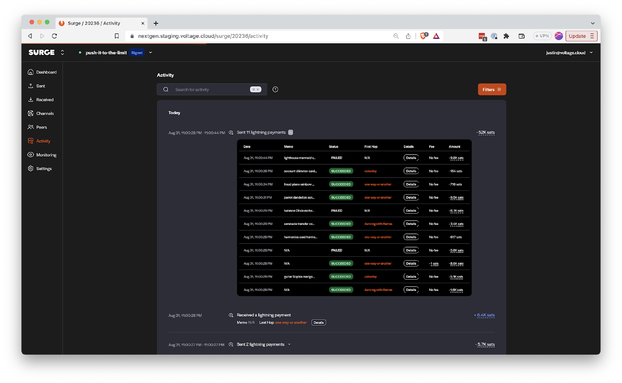Click the one-way-or-another Last Hop link
Screen dimensions: 622x383
pyautogui.click(x=291, y=323)
